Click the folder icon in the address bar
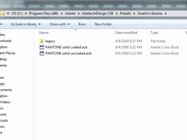 [x=3, y=13]
